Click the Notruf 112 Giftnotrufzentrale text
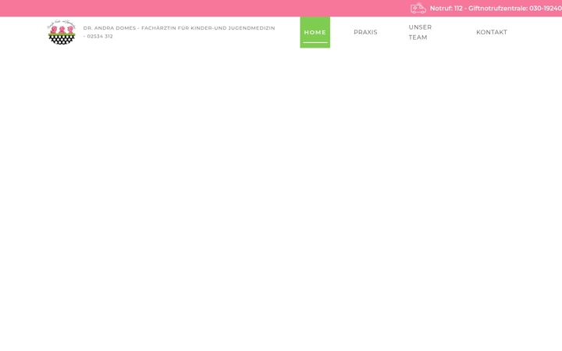The image size is (562, 351). (496, 9)
